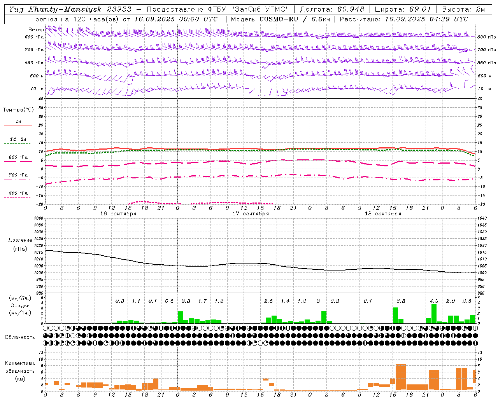Select the (мм/3ч.) unit label
Viewport: 498px width, 398px height.
pos(19,298)
